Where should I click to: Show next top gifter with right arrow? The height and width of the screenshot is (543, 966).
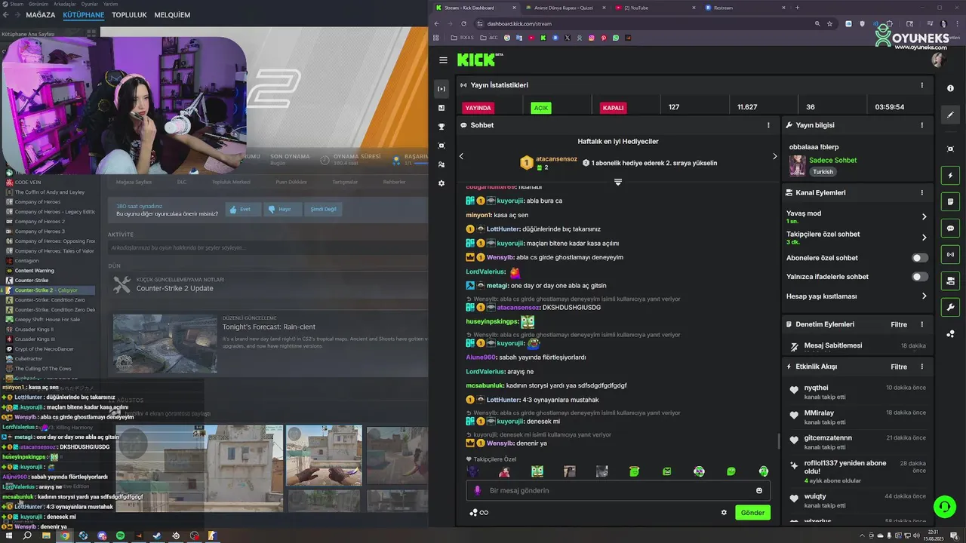(774, 157)
